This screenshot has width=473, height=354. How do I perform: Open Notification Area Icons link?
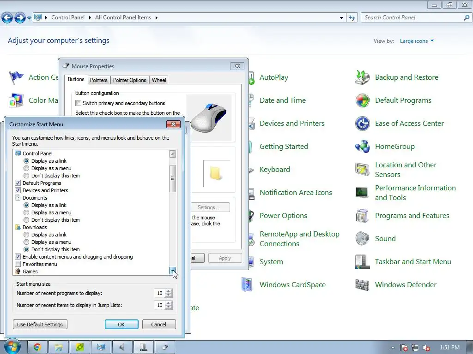[296, 193]
